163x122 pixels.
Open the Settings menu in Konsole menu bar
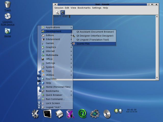[97, 8]
